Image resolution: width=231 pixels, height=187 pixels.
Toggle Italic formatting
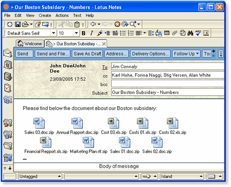[91, 33]
